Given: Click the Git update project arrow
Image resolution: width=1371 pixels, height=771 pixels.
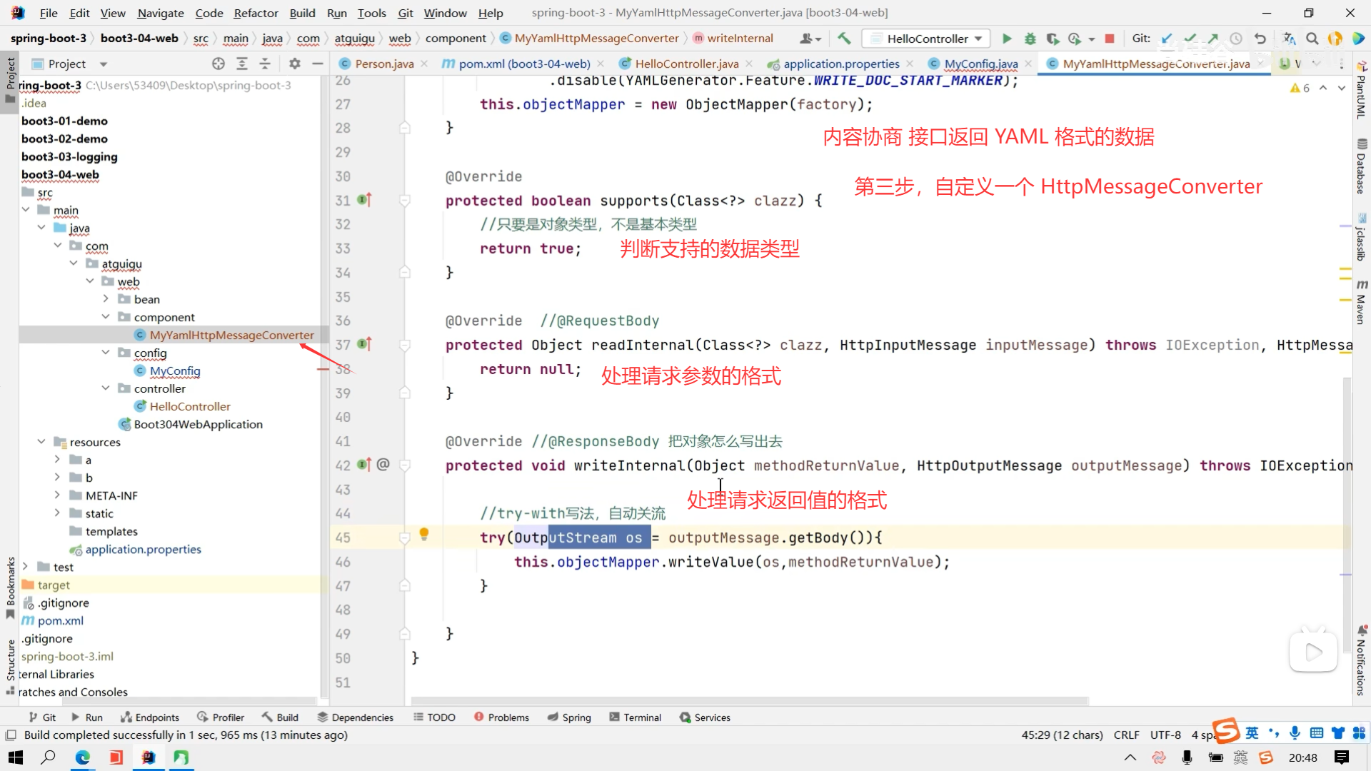Looking at the screenshot, I should [x=1167, y=39].
